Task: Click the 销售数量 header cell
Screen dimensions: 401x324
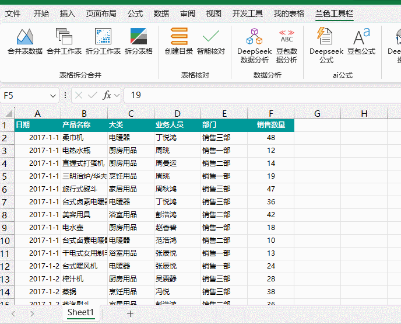Action: (x=271, y=125)
